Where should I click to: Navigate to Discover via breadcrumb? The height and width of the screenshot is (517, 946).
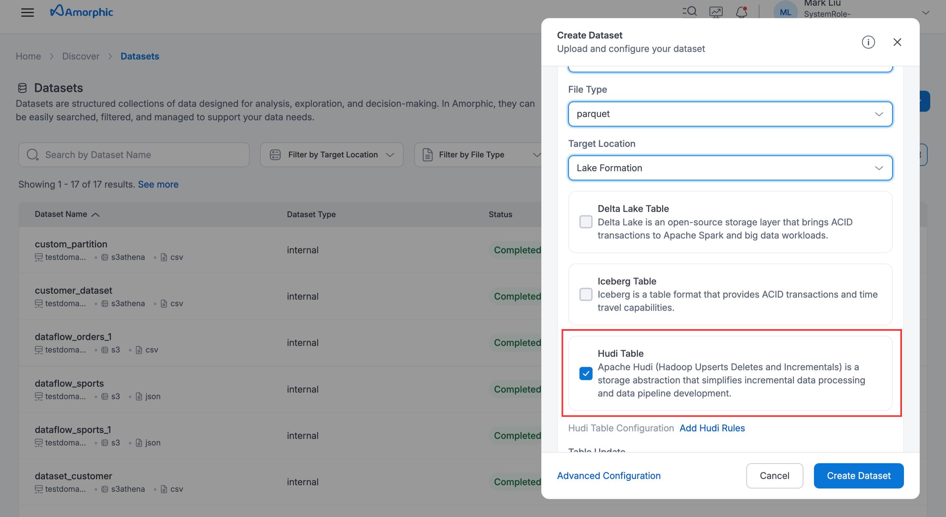pyautogui.click(x=81, y=56)
